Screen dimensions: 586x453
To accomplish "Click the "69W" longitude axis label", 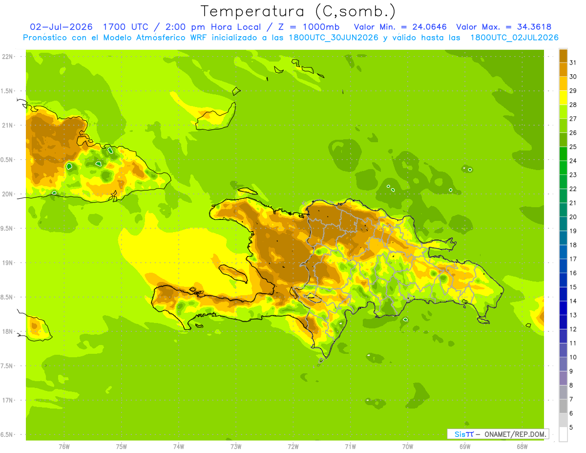I will click(465, 446).
